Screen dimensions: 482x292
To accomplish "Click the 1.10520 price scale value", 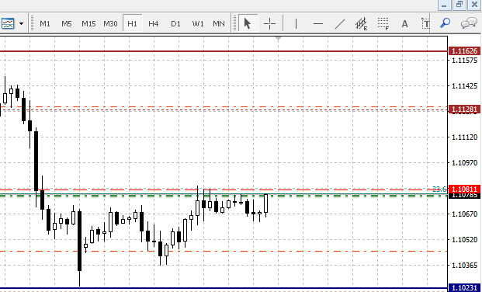I will pyautogui.click(x=464, y=239).
